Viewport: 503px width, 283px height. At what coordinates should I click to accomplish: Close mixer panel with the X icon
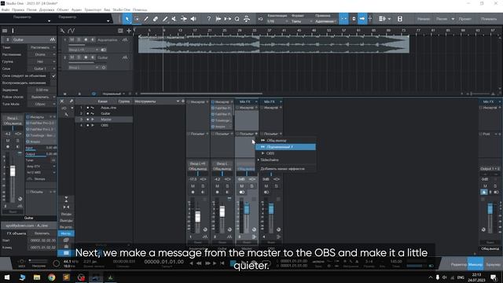[62, 101]
